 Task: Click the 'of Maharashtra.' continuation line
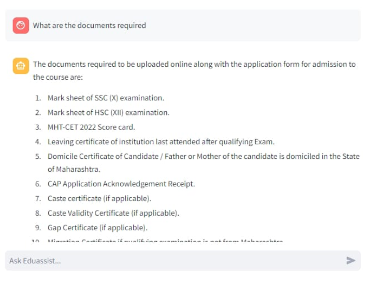[74, 169]
